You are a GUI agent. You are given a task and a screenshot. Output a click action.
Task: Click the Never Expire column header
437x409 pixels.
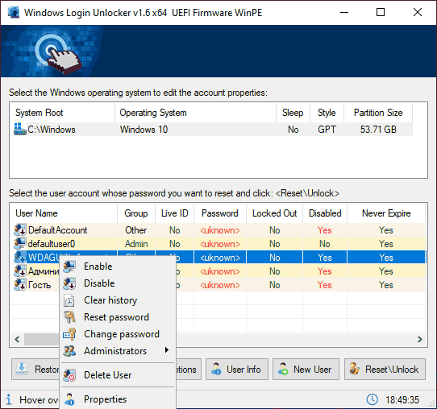(386, 213)
